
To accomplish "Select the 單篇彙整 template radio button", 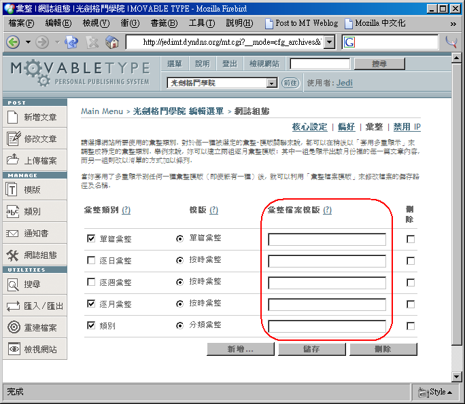I will click(x=179, y=238).
